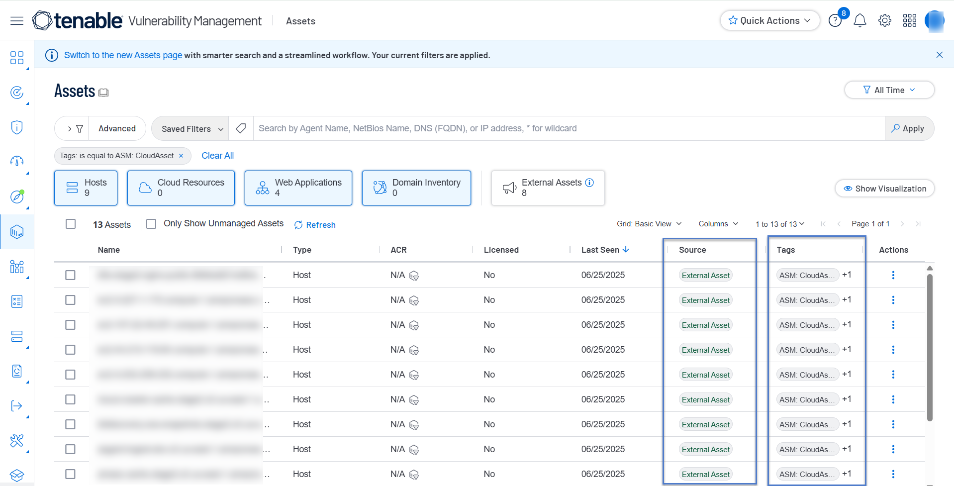Viewport: 954px width, 486px height.
Task: Open the Dashboards sidebar icon
Action: coord(17,58)
